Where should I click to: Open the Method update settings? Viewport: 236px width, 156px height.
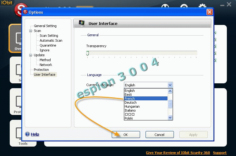point(45,60)
